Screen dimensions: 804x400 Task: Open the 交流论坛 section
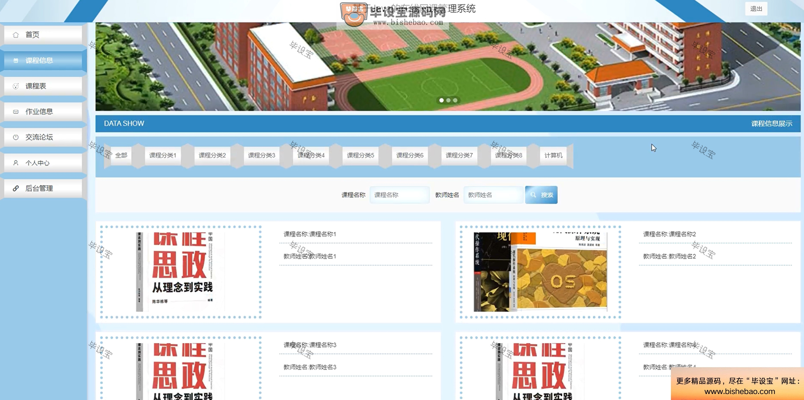pos(43,137)
